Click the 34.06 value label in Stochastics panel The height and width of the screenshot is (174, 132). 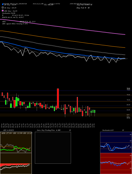(x=129, y=146)
